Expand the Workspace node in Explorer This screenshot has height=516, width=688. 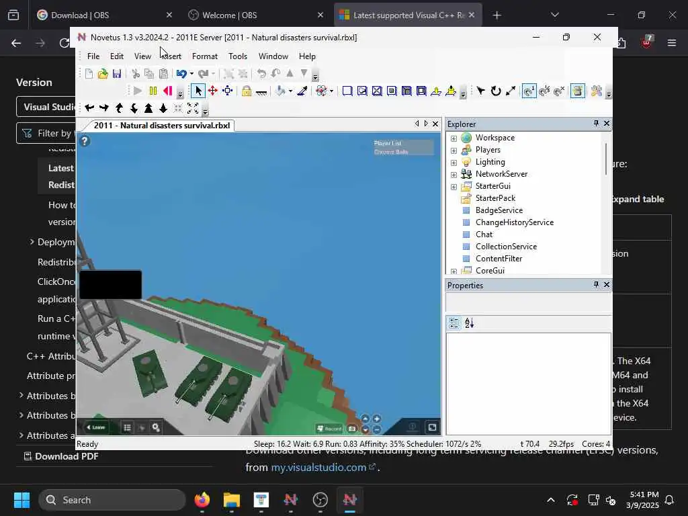pos(454,138)
